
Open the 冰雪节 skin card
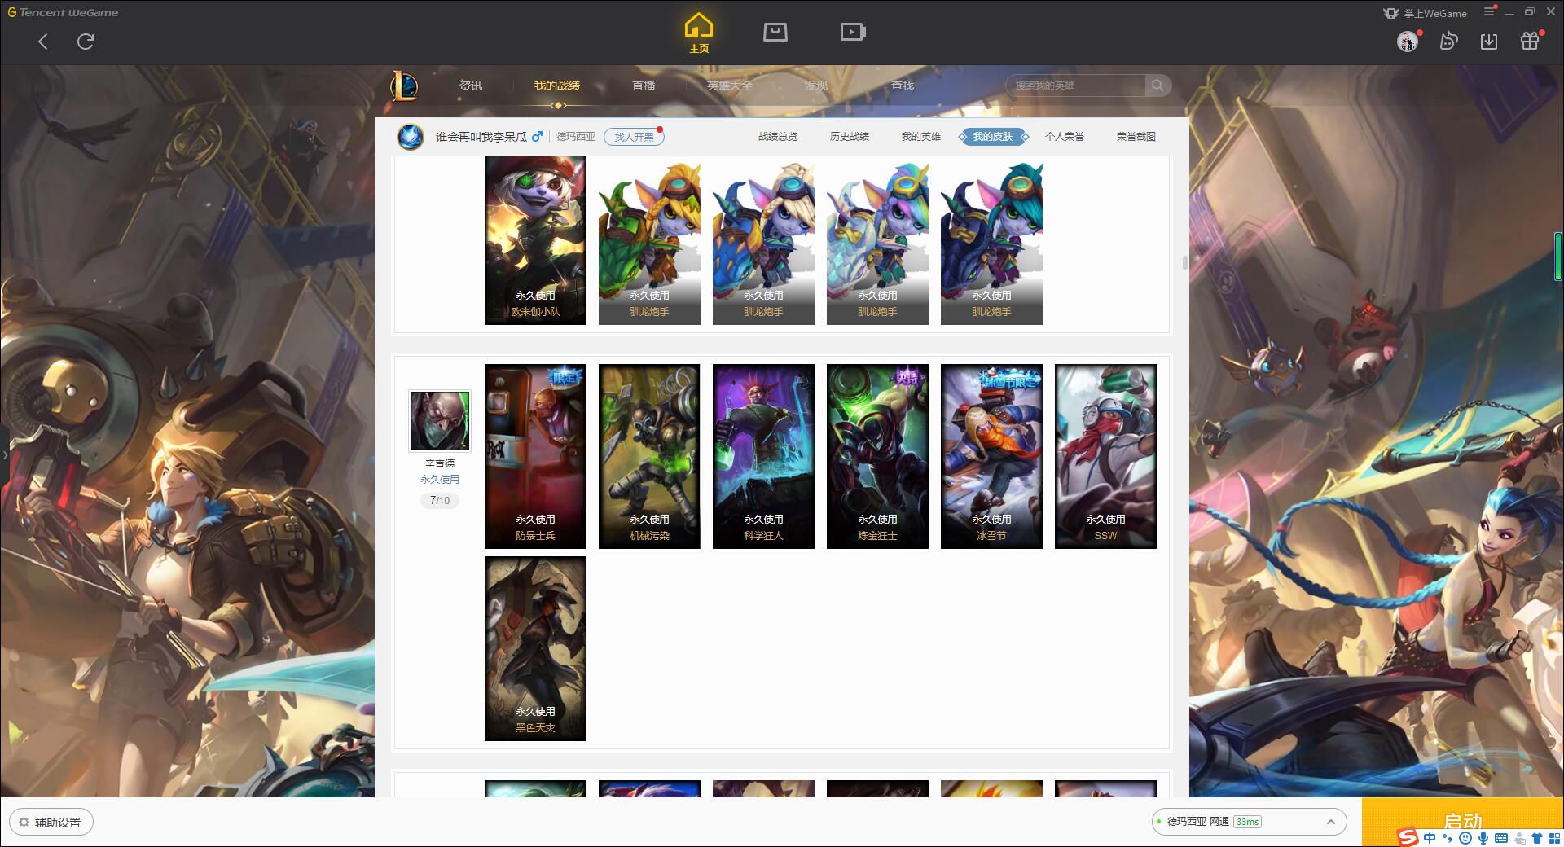tap(991, 456)
